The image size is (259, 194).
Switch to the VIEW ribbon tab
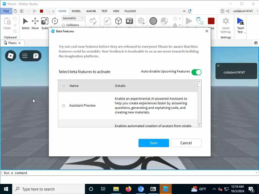click(116, 11)
